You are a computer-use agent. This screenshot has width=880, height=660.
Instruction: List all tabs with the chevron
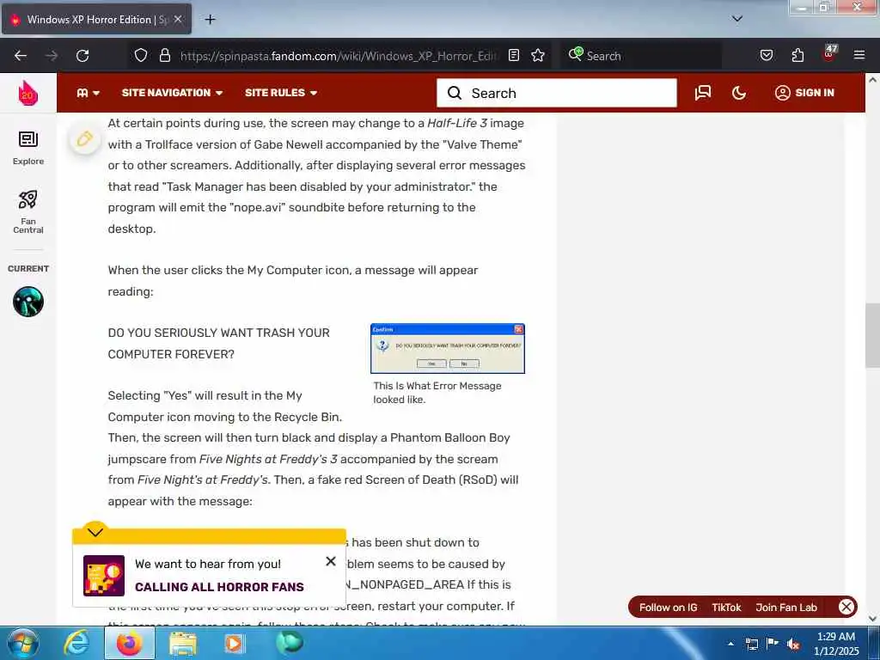pyautogui.click(x=737, y=19)
